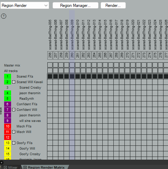Select jason theromin under Confident Will
The width and height of the screenshot is (168, 169).
30,115
